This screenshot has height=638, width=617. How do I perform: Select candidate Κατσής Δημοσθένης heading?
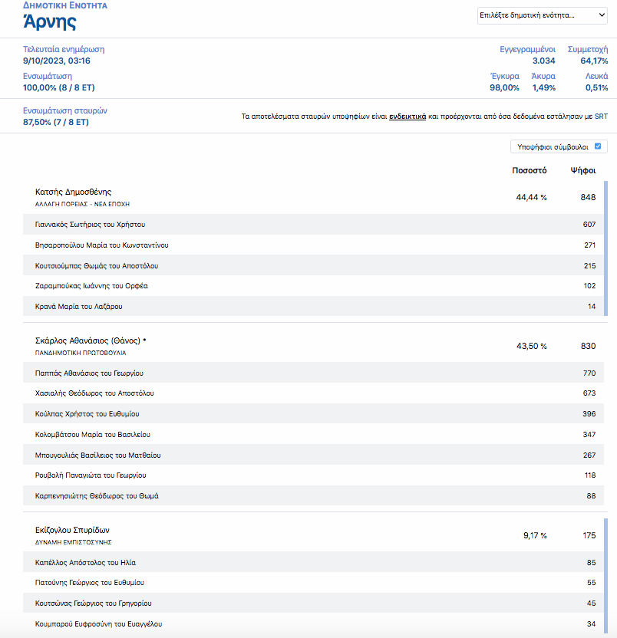click(x=74, y=192)
